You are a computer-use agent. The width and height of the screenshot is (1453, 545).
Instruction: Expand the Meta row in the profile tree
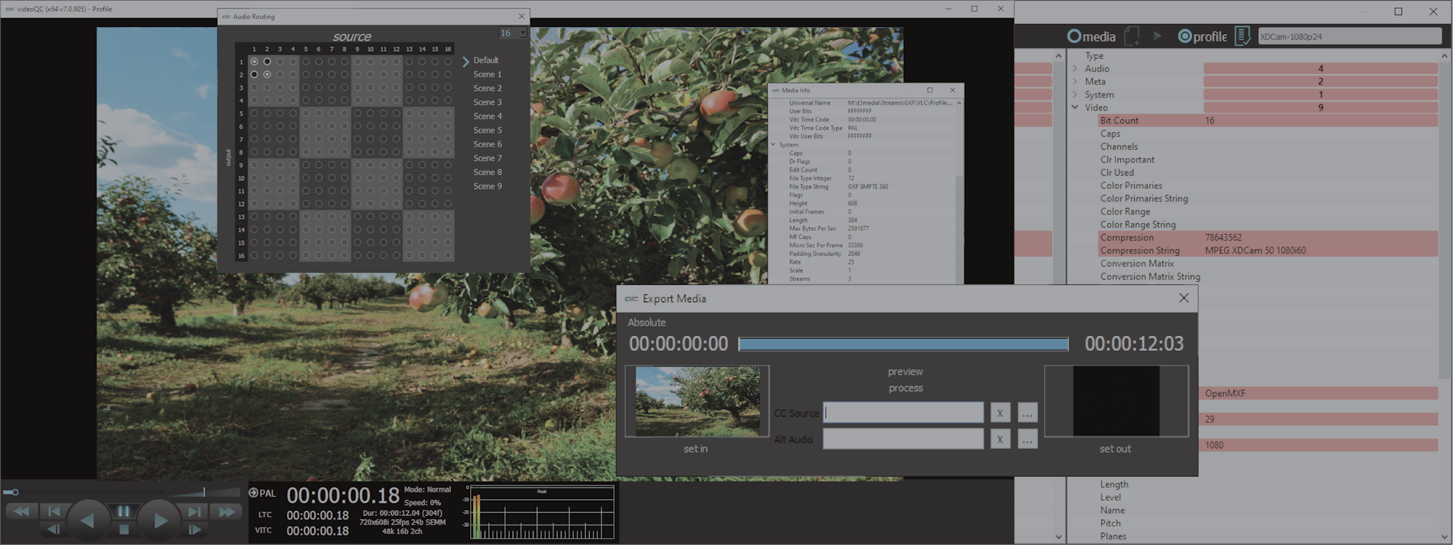pyautogui.click(x=1075, y=81)
